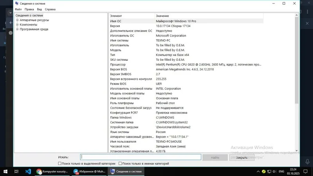
Task: Show hidden system tray icons
Action: (x=258, y=171)
